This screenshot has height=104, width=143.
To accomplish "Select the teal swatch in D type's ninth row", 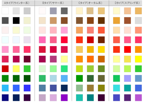I will (128, 88).
